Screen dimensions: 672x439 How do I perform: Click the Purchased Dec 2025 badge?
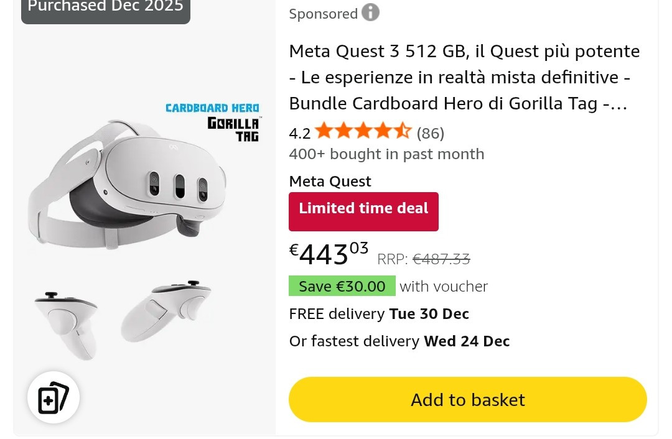(x=106, y=7)
